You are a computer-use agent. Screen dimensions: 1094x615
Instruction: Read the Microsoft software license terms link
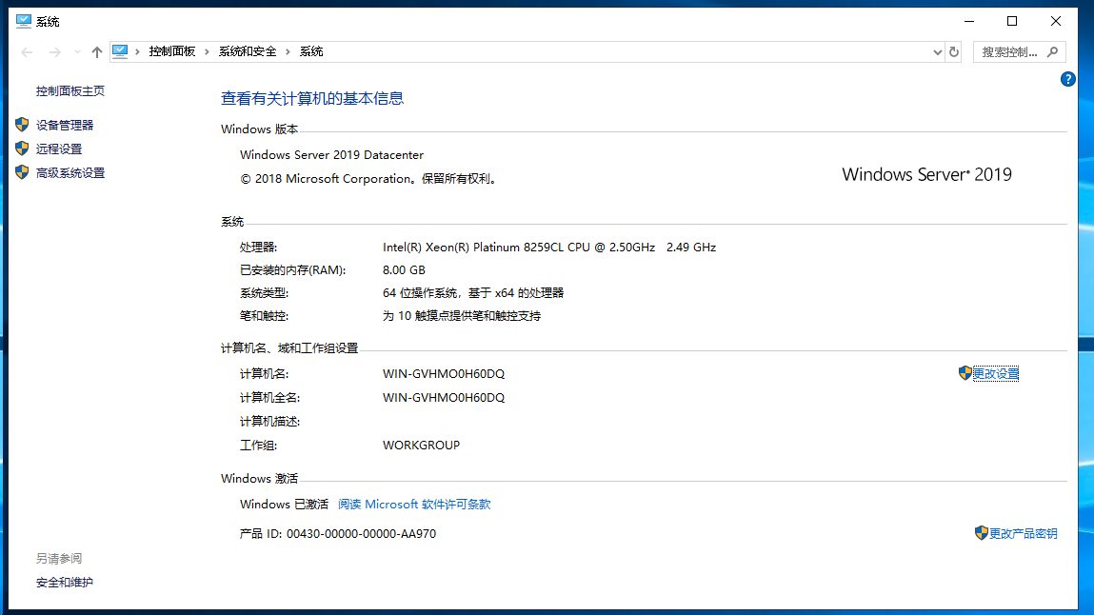click(414, 505)
